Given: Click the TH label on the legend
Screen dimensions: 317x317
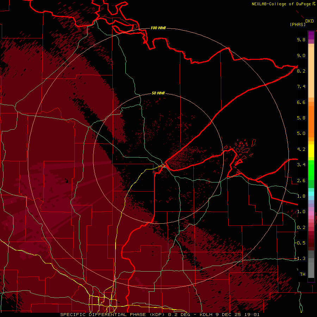Looking at the screenshot, I should coord(303,274).
